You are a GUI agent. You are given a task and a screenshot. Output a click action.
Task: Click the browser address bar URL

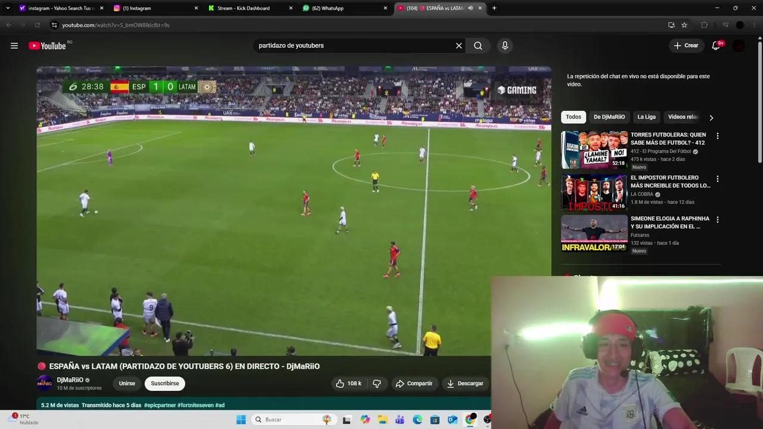pos(116,25)
